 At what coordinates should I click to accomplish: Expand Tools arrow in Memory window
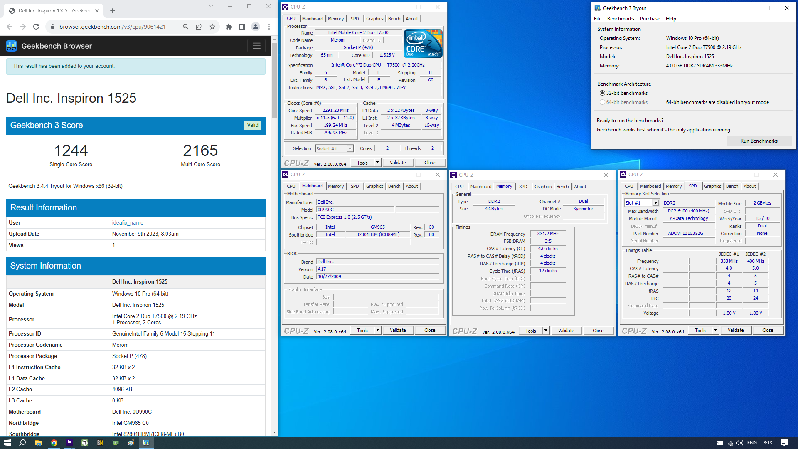coord(546,331)
